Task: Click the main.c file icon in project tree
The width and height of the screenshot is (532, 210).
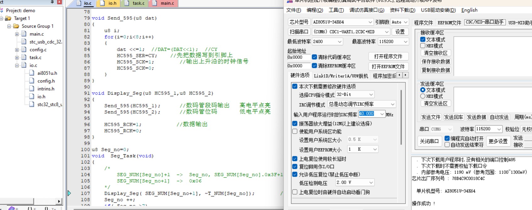Action: tap(24, 34)
